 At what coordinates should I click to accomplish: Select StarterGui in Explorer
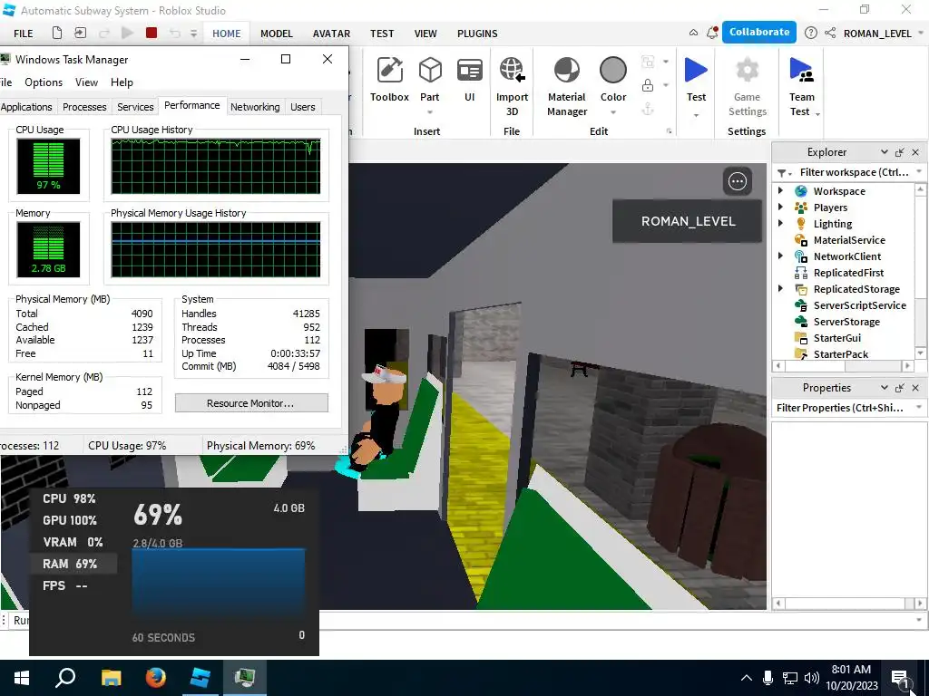click(x=836, y=338)
